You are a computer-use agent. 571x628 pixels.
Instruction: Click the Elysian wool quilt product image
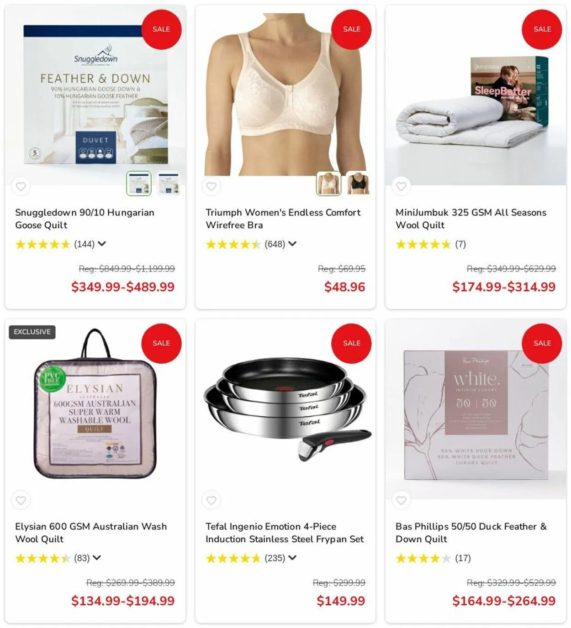coord(95,404)
